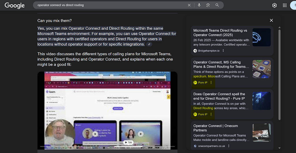Screen dimensions: 296x153
Task: Play the embedded Loom video (1m)
Action: 128,142
